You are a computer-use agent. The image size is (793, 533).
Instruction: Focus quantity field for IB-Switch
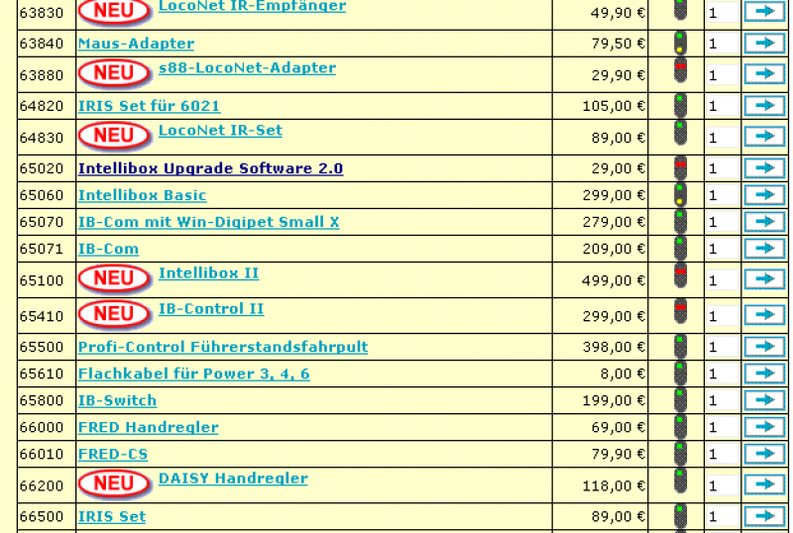pyautogui.click(x=723, y=401)
